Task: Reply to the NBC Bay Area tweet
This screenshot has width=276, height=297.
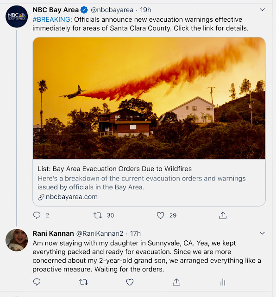Action: click(x=37, y=215)
